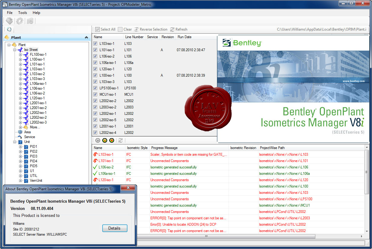The width and height of the screenshot is (372, 249).
Task: Click the More... folder icon
Action: 26,127
